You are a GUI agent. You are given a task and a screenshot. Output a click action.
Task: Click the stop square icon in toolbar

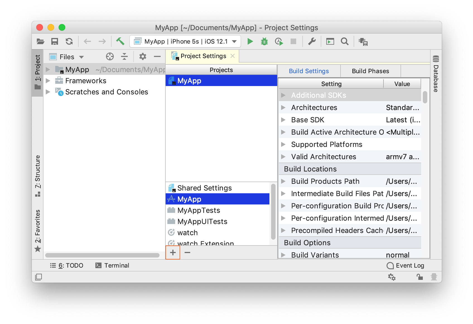click(x=293, y=42)
